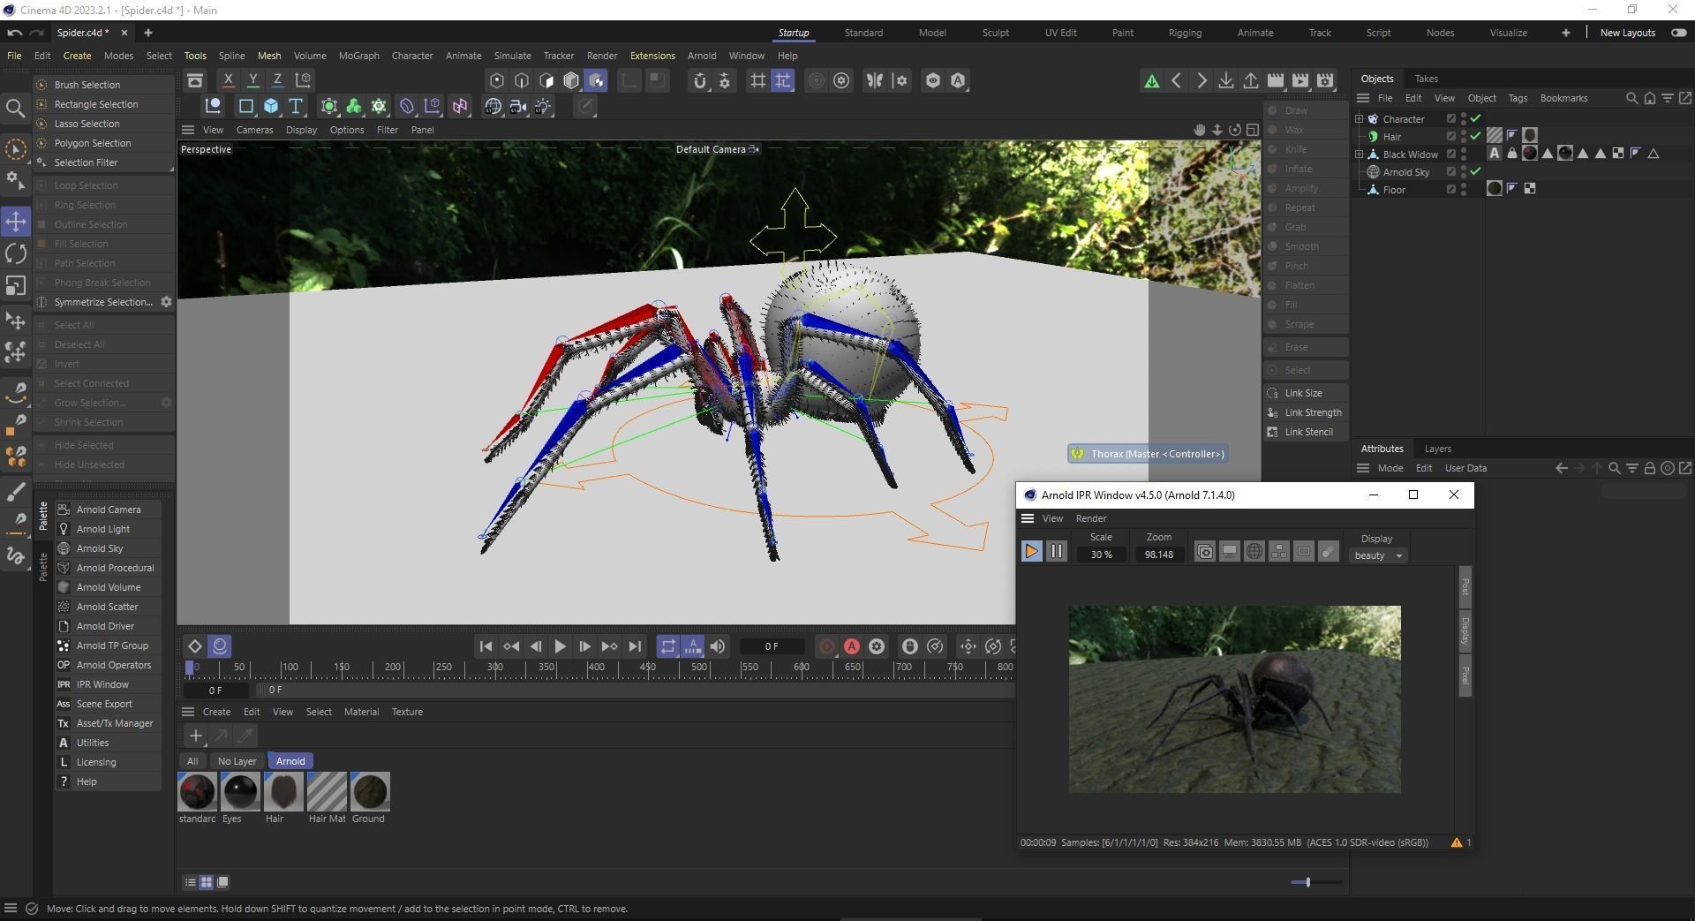This screenshot has height=921, width=1695.
Task: Open material manager Create menu
Action: pyautogui.click(x=216, y=712)
